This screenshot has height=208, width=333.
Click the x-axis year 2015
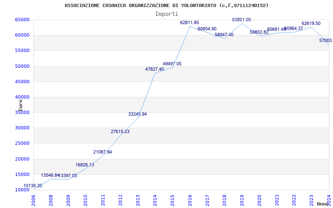coord(172,200)
